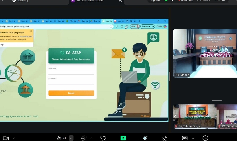Open the More options ellipsis in Zoom toolbar
This screenshot has width=237, height=141.
pyautogui.click(x=205, y=138)
